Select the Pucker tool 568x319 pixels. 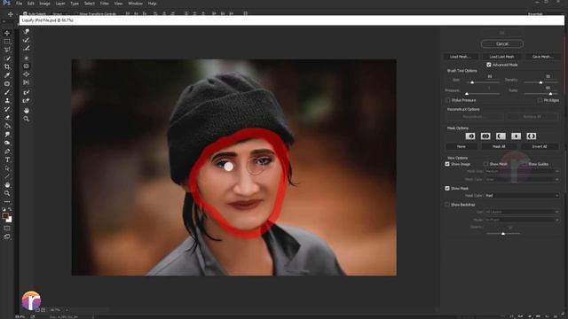27,66
